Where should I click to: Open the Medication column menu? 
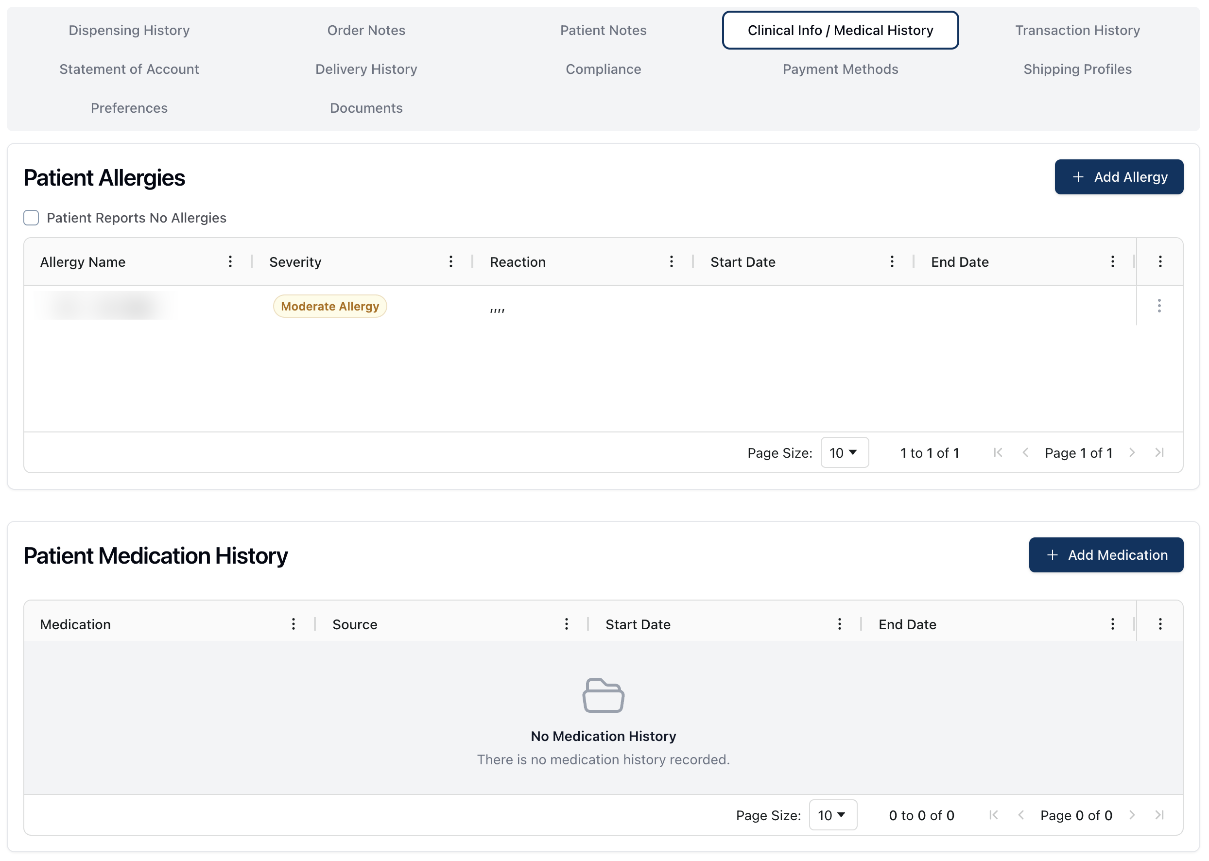pos(293,624)
